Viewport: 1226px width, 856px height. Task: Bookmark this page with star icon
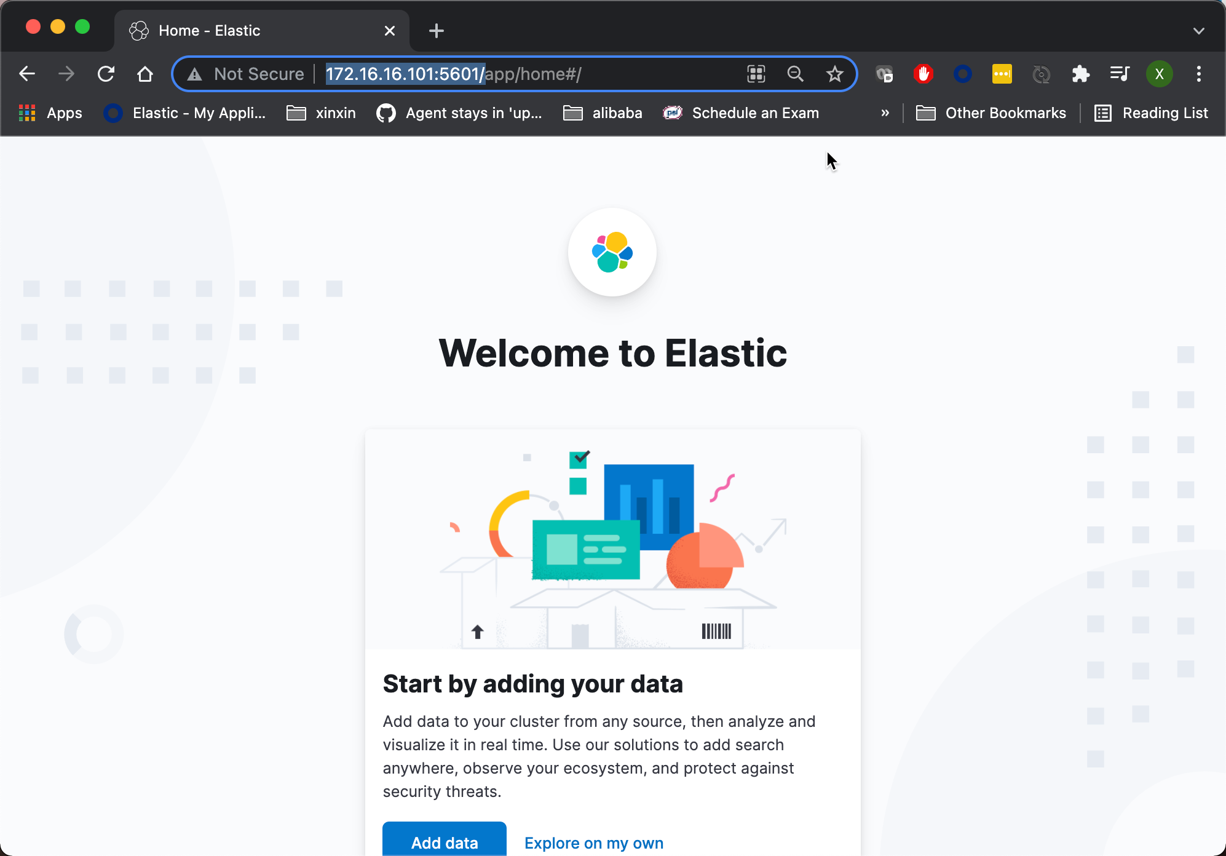834,74
